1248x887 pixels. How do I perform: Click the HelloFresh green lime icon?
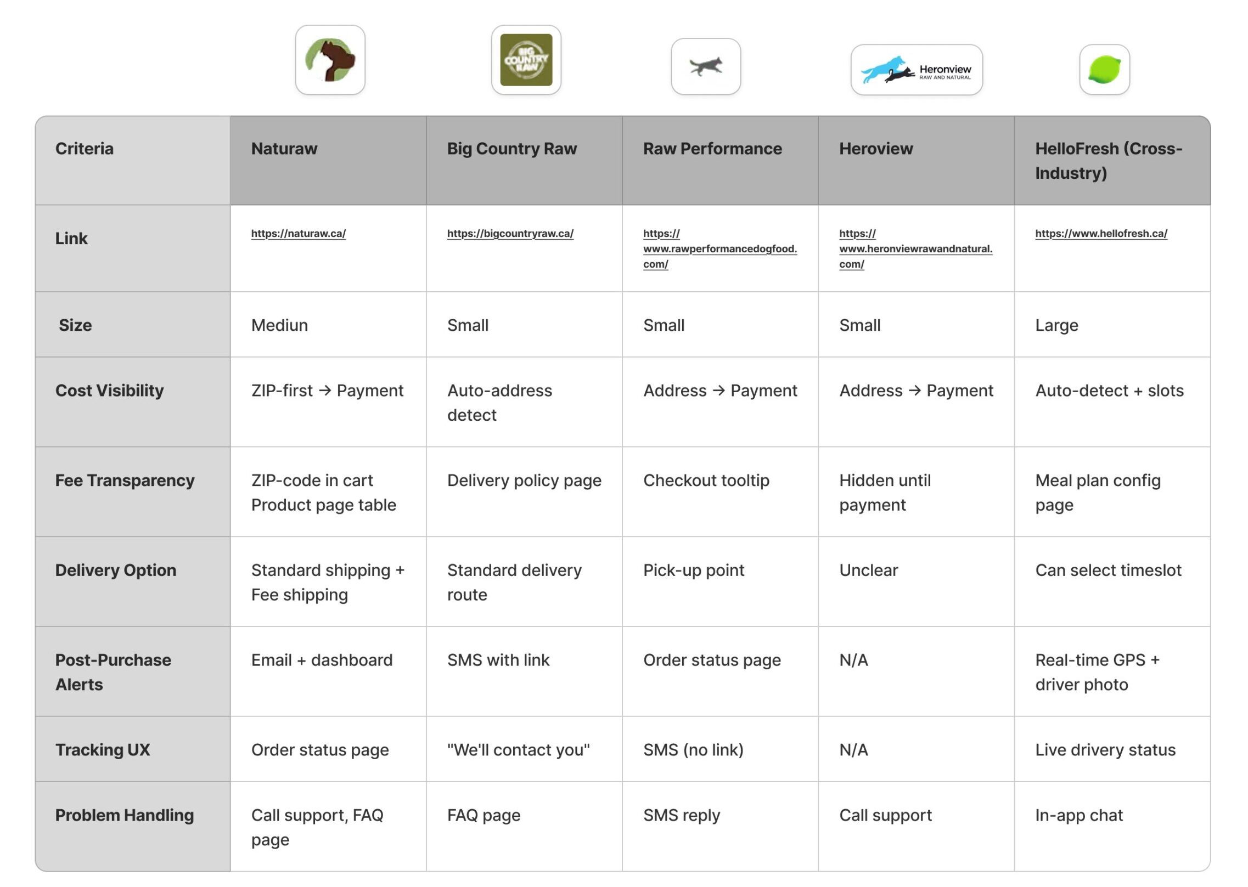(x=1104, y=70)
